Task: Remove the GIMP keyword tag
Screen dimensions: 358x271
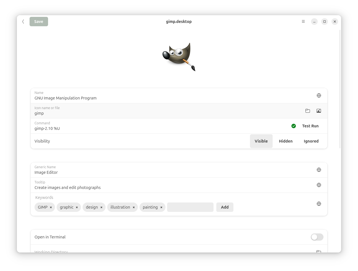Action: [x=51, y=207]
